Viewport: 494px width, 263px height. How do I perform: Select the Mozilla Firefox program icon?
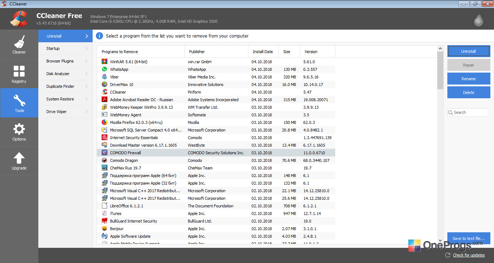105,122
